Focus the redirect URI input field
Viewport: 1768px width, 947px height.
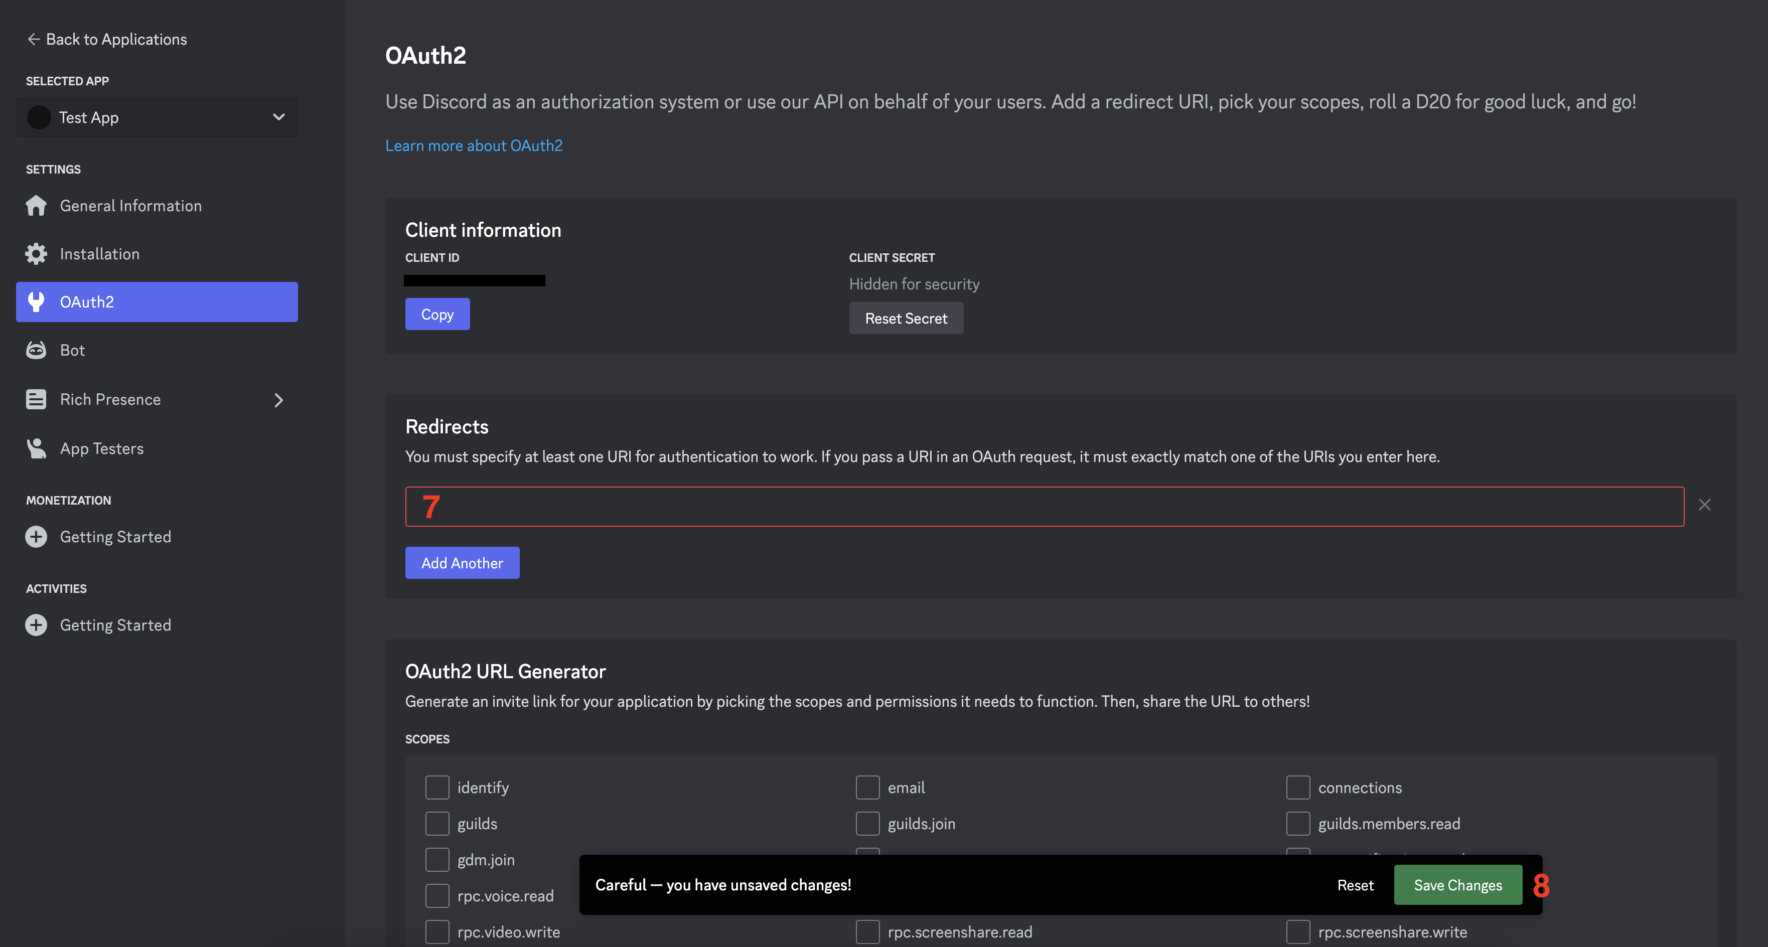(1044, 507)
